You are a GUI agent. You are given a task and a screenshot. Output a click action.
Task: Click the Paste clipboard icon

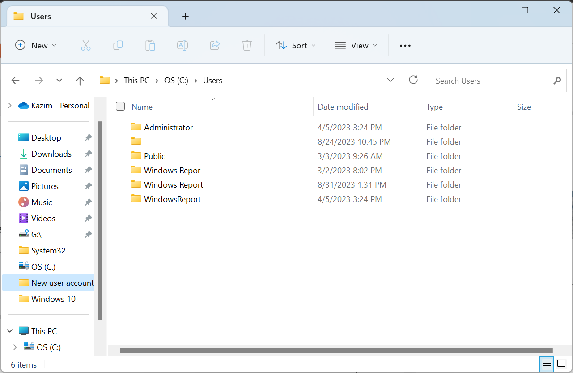click(150, 45)
